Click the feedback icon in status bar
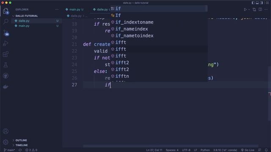 tap(260, 150)
